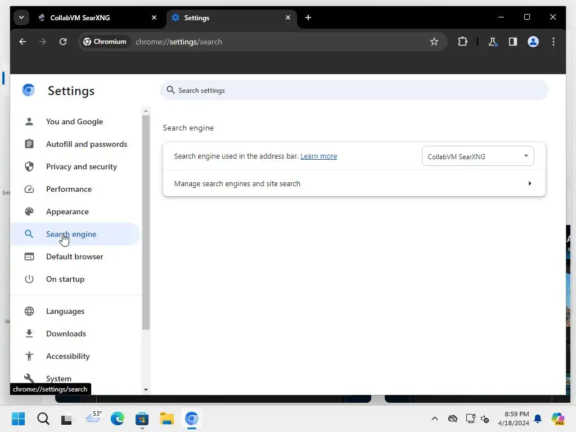Open the Extensions puzzle icon
Image resolution: width=576 pixels, height=432 pixels.
(462, 42)
